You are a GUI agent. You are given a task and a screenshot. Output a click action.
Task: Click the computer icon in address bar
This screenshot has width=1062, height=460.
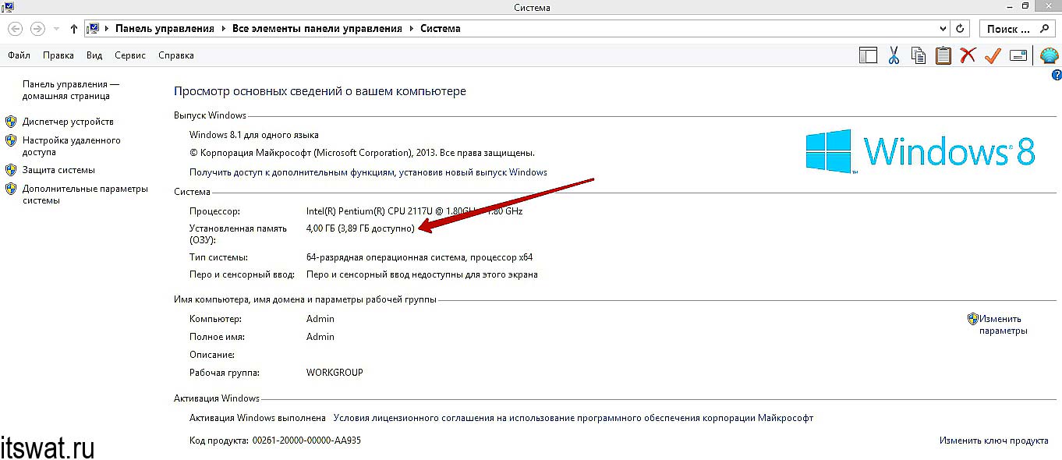click(93, 29)
